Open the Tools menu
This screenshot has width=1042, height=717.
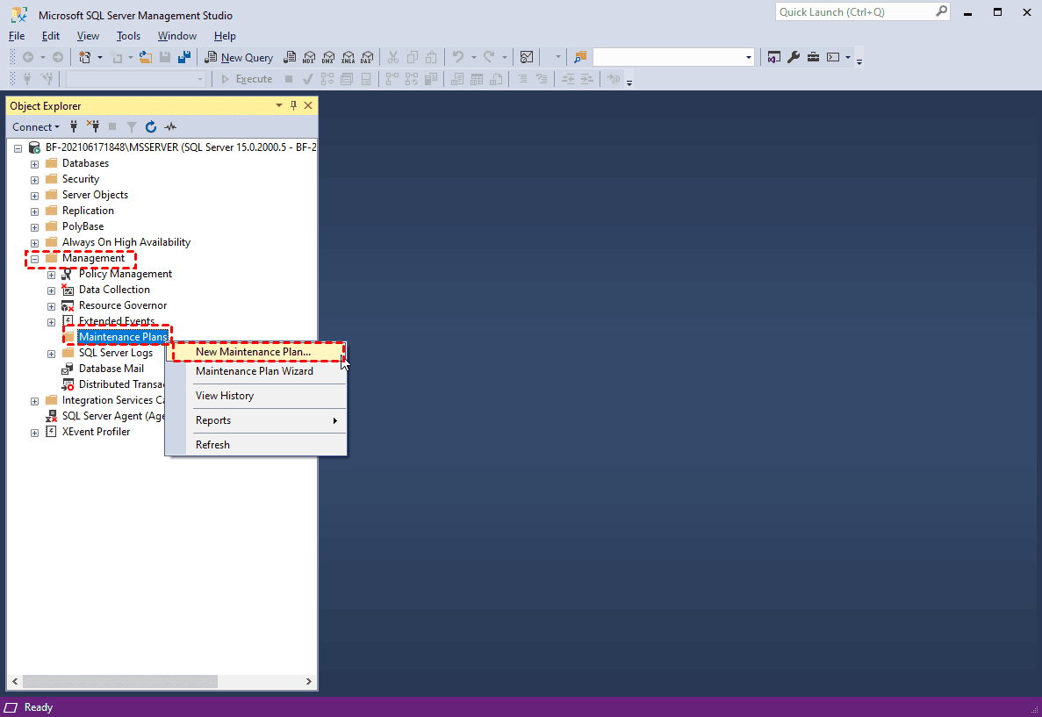click(x=128, y=36)
